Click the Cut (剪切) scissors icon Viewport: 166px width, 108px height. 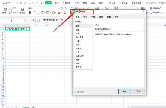tap(10, 8)
